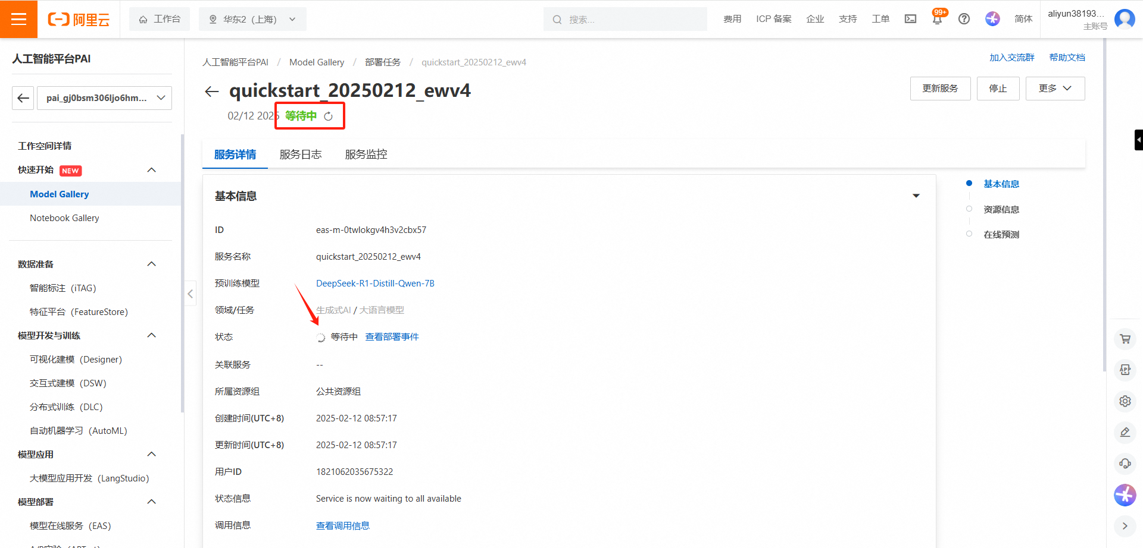Open notifications bell with 99+ badge

click(x=937, y=18)
